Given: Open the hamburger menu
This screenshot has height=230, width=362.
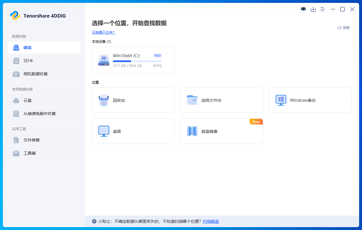Looking at the screenshot, I should 323,9.
